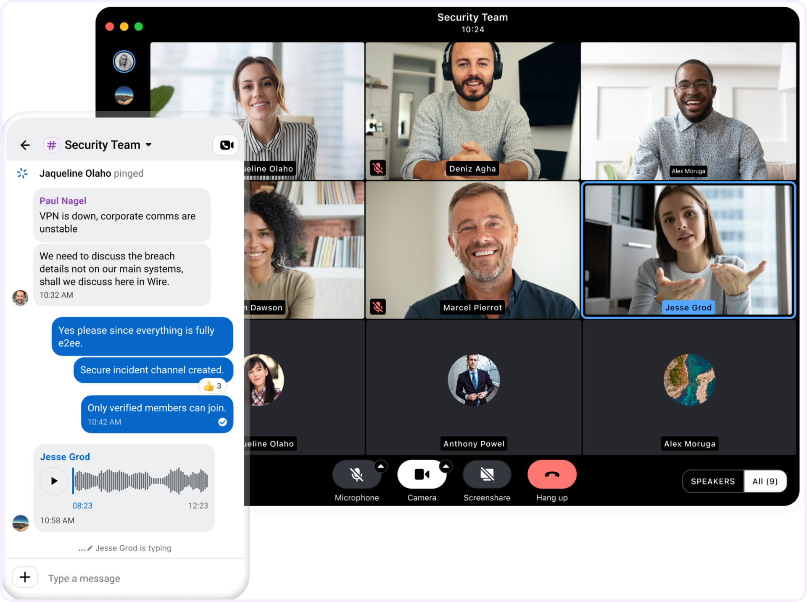Play Jesse Grod's voice message
Image resolution: width=807 pixels, height=602 pixels.
pyautogui.click(x=54, y=481)
